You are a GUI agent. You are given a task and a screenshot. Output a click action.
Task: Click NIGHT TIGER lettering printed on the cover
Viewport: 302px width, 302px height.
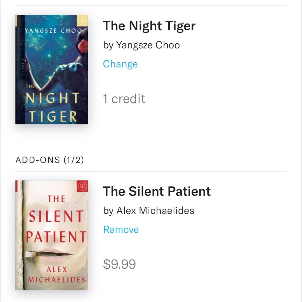pyautogui.click(x=52, y=108)
